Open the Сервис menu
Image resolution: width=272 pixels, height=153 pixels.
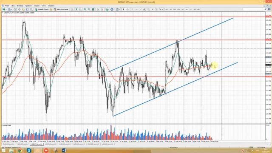(37, 6)
